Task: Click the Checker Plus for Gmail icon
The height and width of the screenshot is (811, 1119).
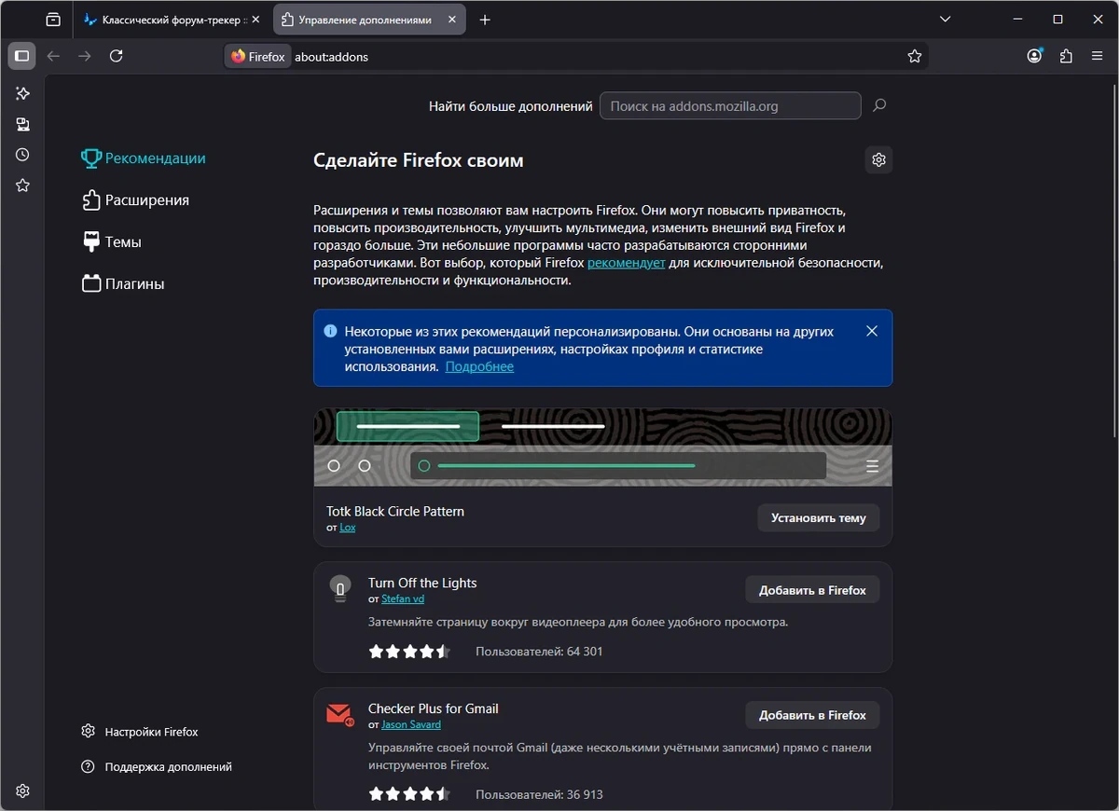Action: coord(340,715)
